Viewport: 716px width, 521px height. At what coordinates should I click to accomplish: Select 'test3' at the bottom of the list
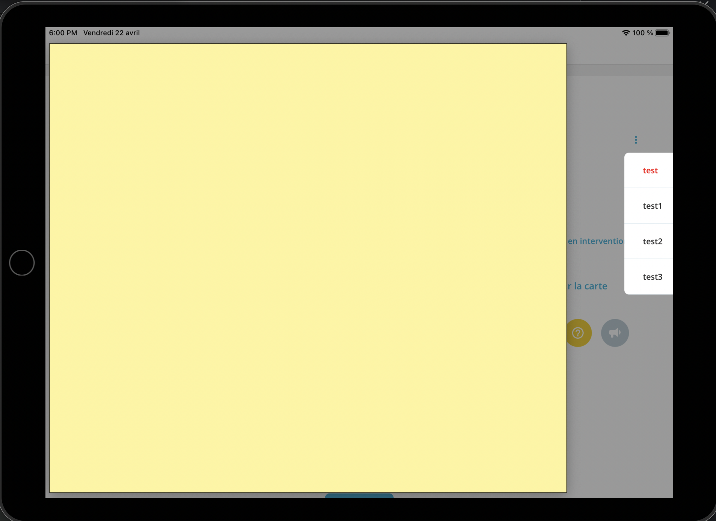coord(653,277)
